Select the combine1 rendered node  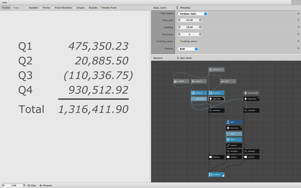(216, 174)
